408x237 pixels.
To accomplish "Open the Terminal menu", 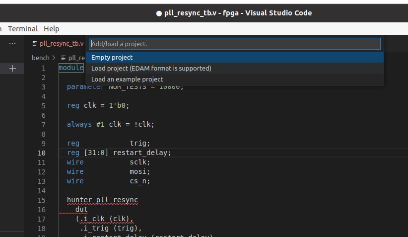I will [23, 29].
